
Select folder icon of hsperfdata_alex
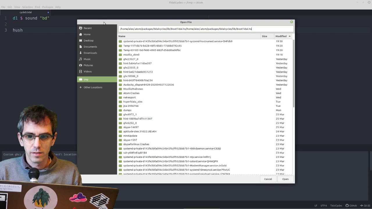tap(120, 102)
